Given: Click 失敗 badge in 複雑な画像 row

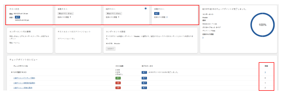Looking at the screenshot, I should [118, 88].
